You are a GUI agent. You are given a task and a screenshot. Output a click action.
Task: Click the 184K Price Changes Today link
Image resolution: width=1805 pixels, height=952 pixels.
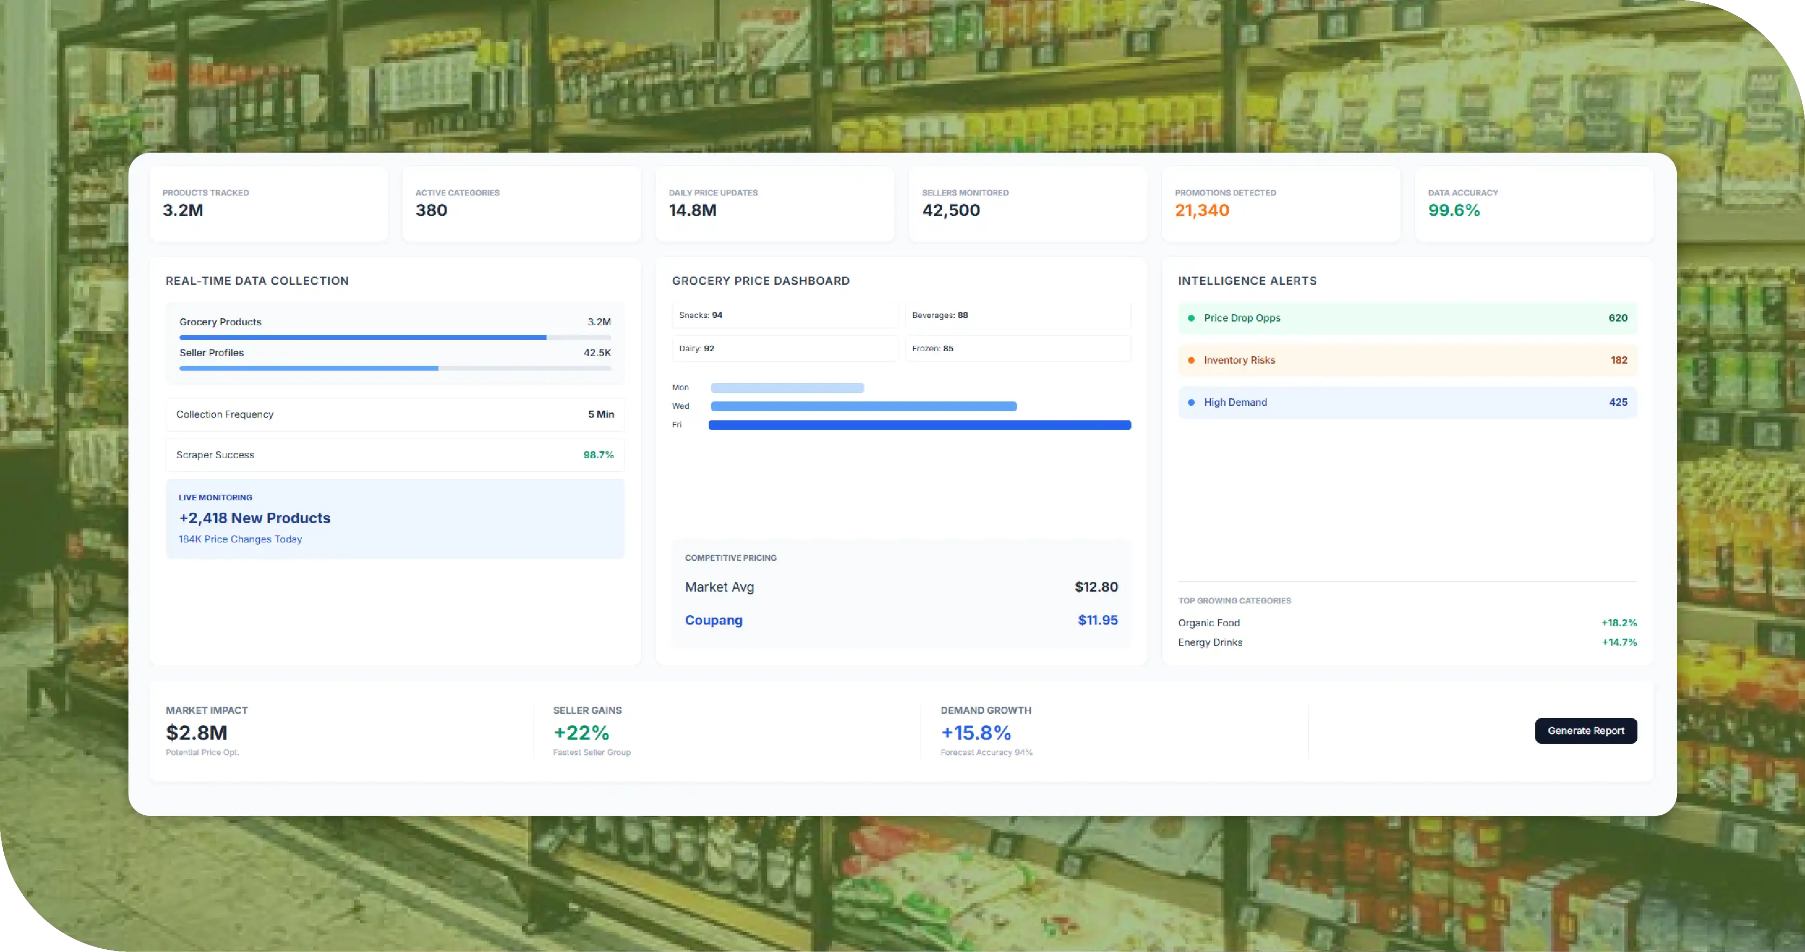241,539
